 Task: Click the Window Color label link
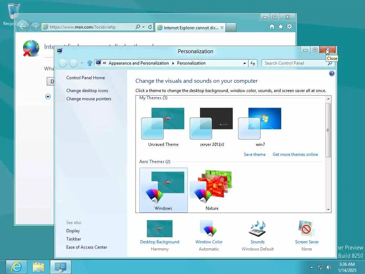(209, 242)
